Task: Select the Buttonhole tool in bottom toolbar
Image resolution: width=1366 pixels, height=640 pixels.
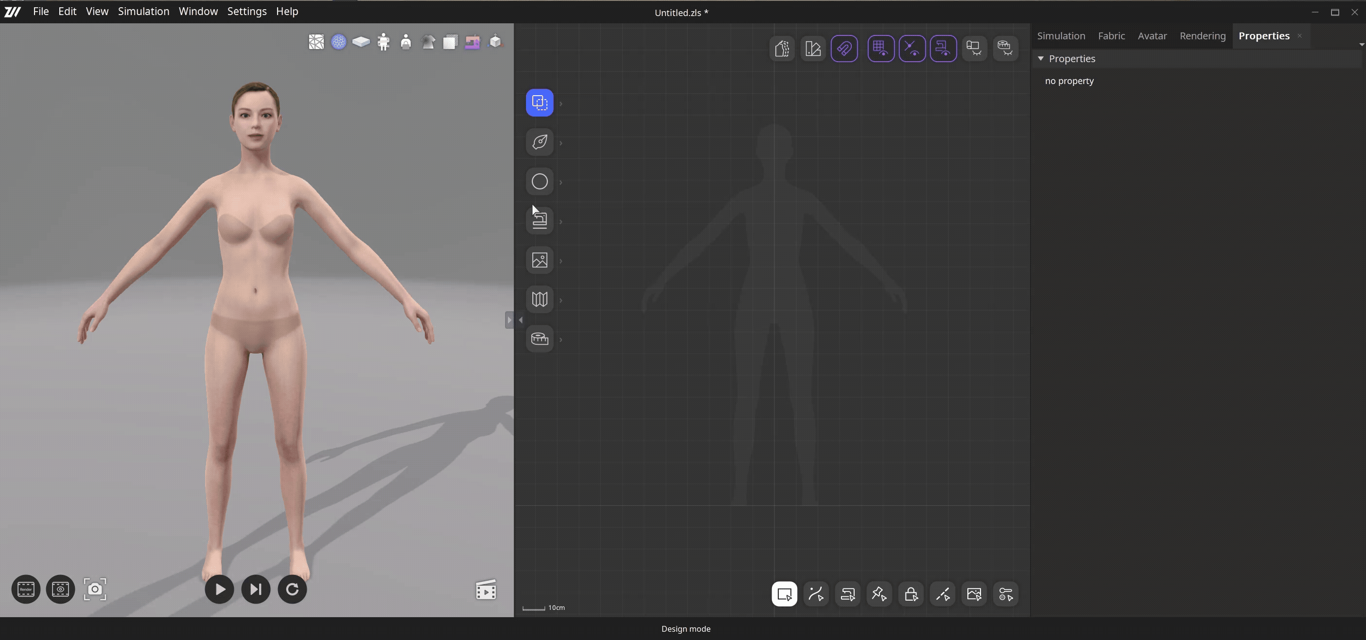Action: tap(911, 594)
